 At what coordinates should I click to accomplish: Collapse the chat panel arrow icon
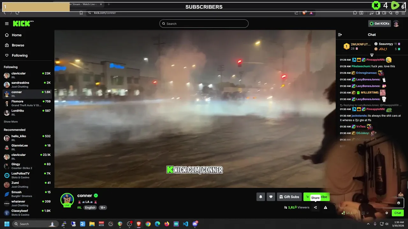point(340,35)
